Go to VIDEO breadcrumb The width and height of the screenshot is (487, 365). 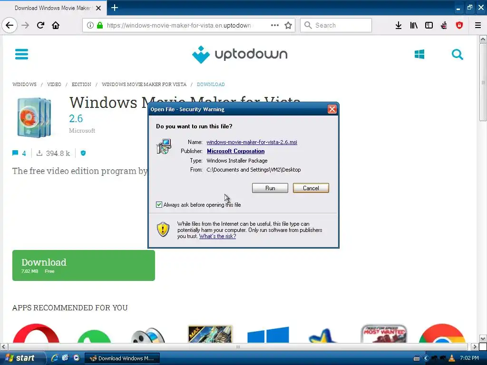(54, 85)
